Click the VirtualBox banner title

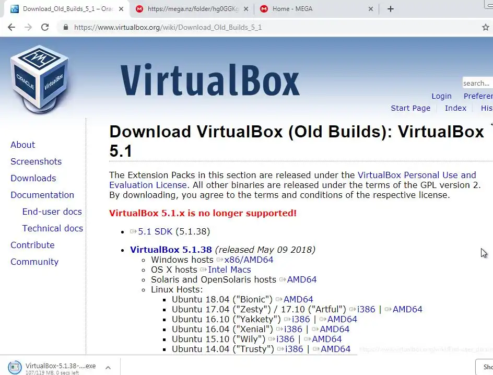(x=210, y=80)
